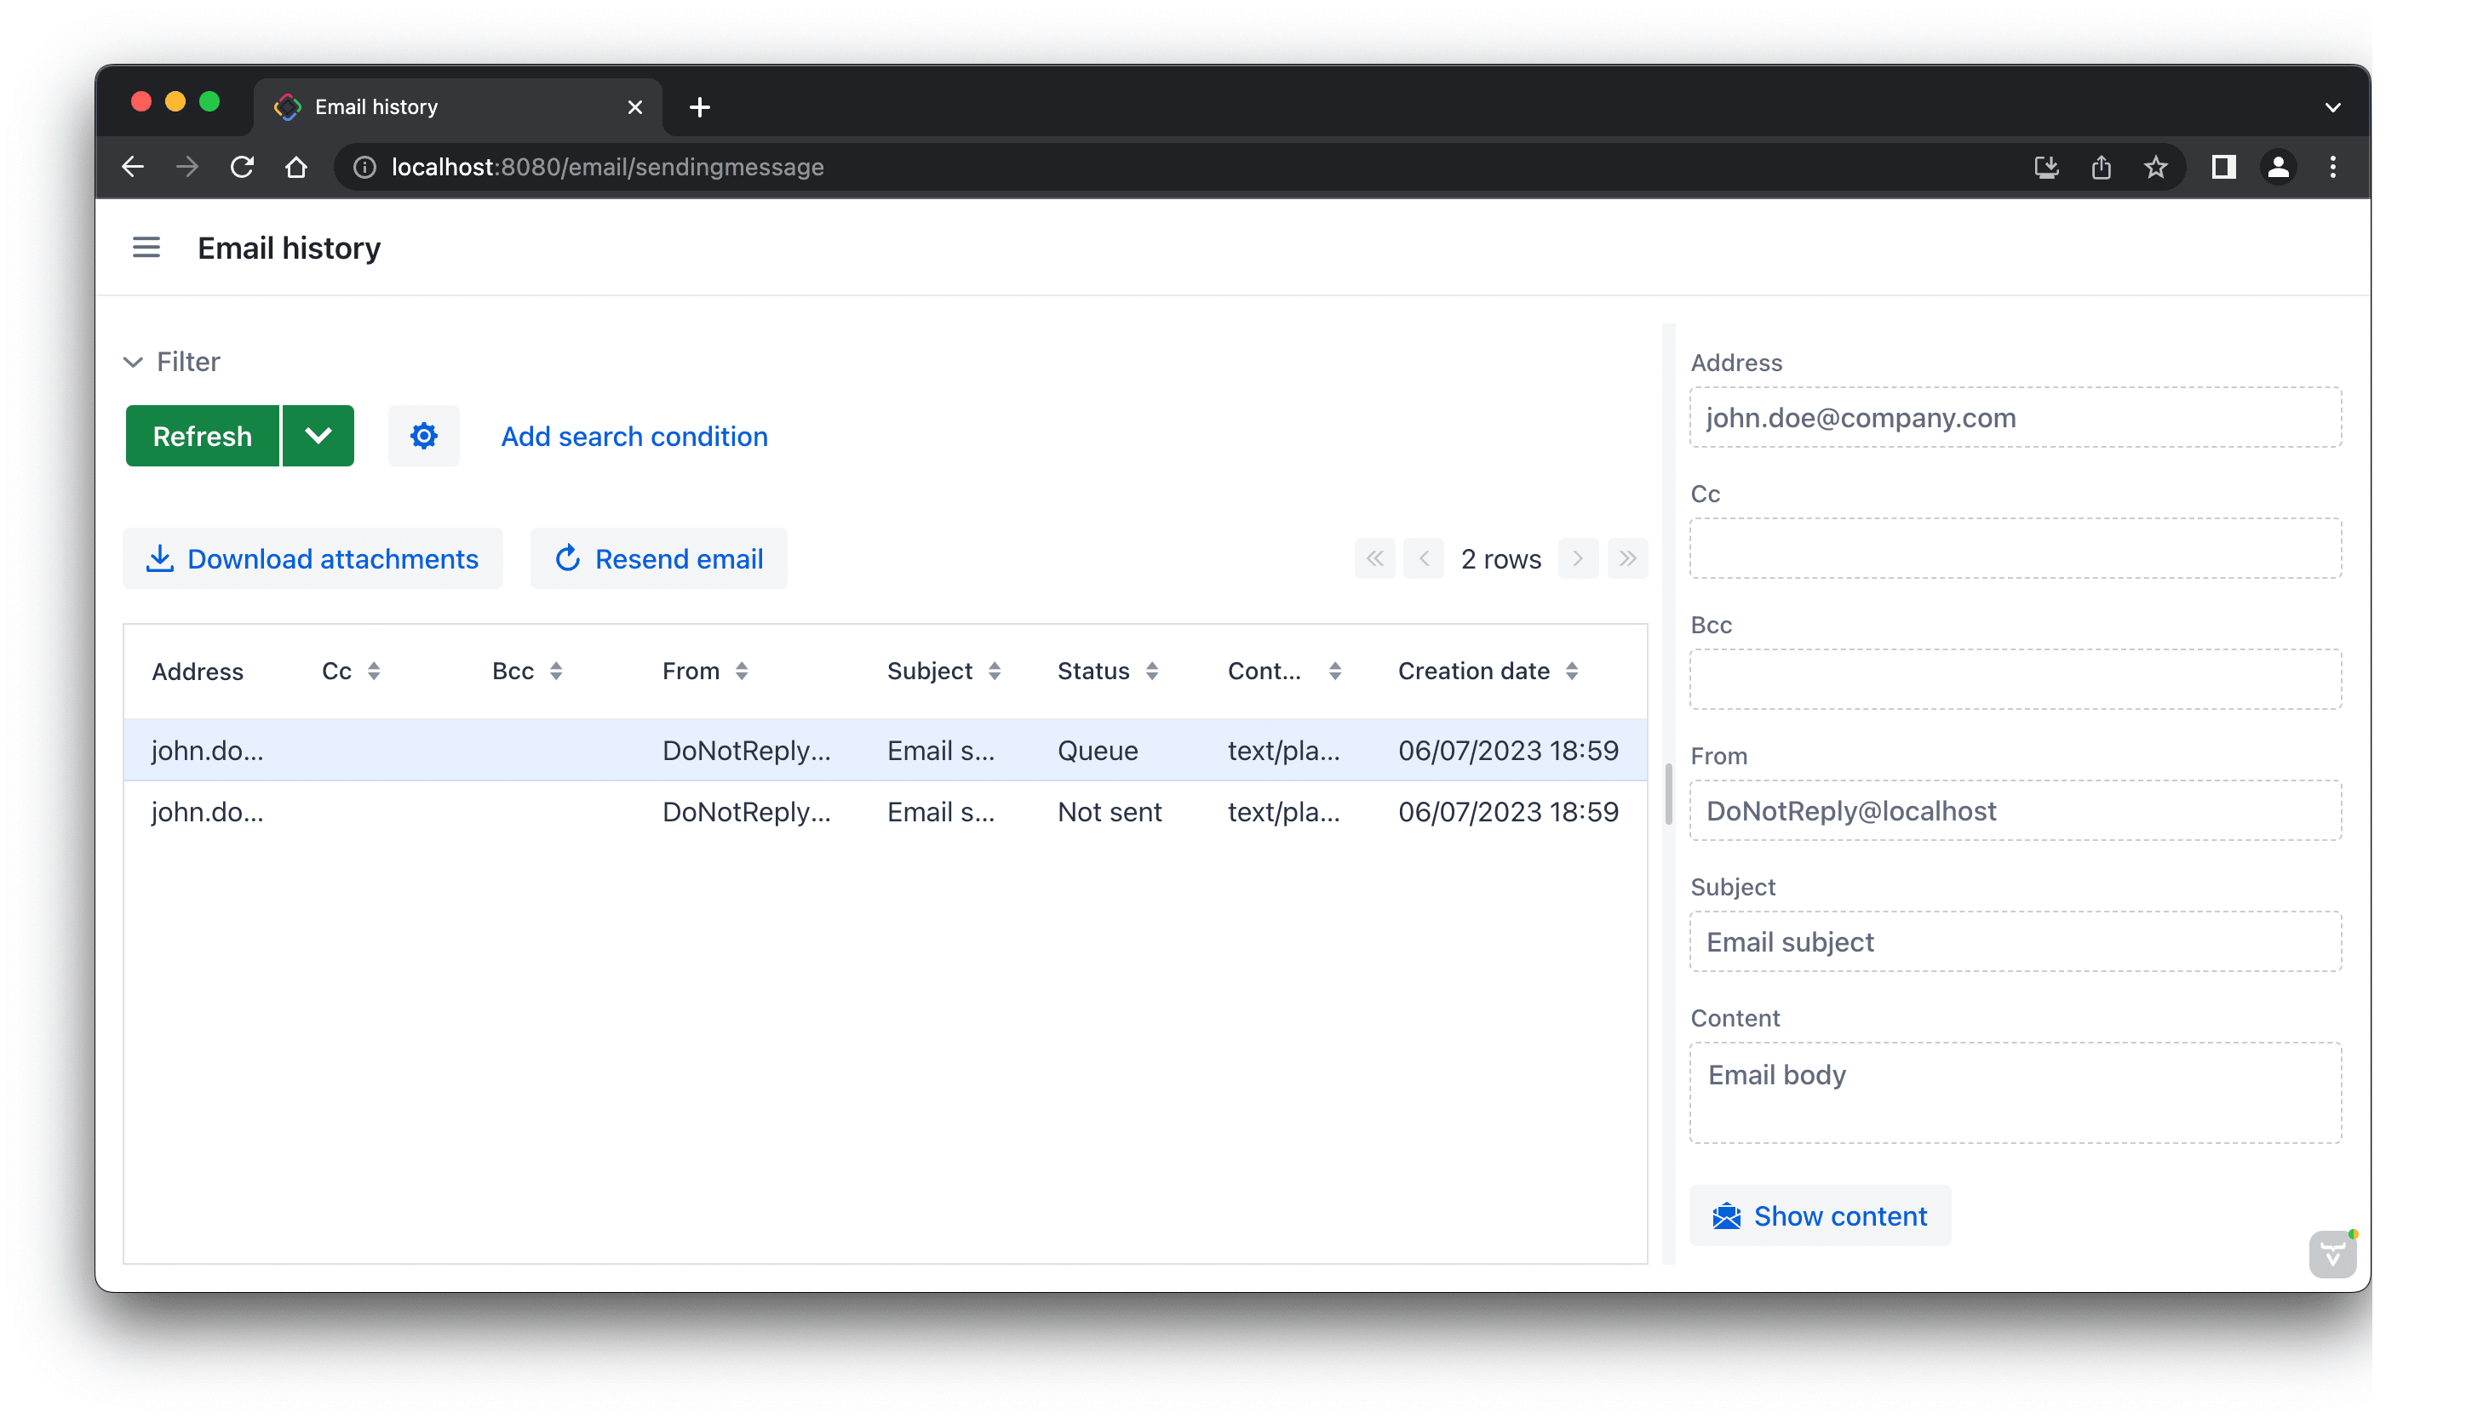This screenshot has height=1418, width=2466.
Task: Click the install app download icon
Action: (2045, 168)
